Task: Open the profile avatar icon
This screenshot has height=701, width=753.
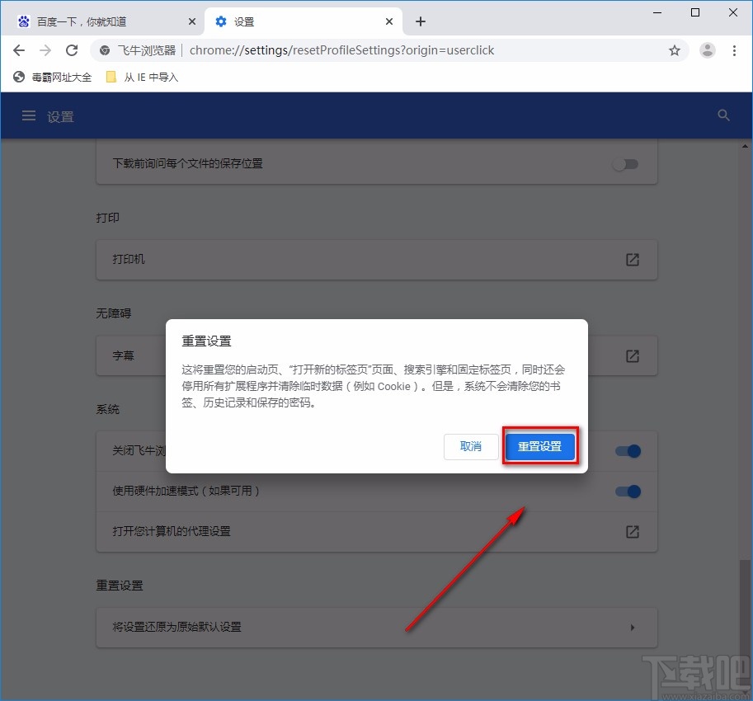Action: (707, 50)
